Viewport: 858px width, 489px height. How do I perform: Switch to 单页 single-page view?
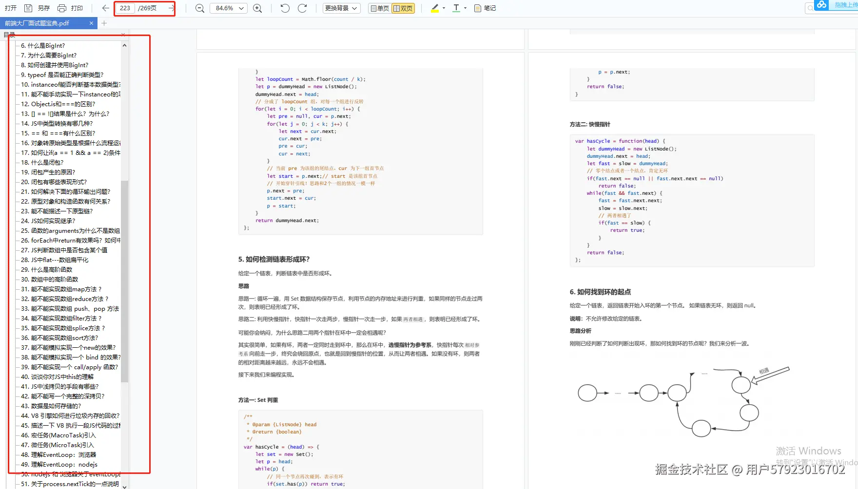pos(380,8)
